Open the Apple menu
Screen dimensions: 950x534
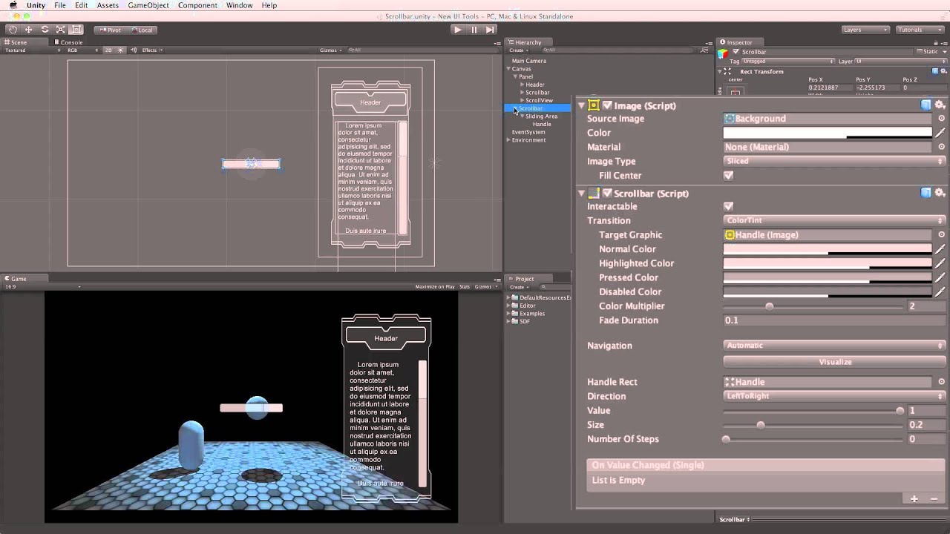coord(13,5)
